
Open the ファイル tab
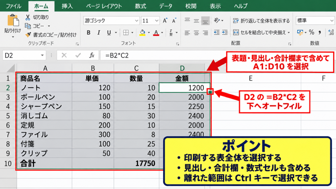[x=14, y=6]
